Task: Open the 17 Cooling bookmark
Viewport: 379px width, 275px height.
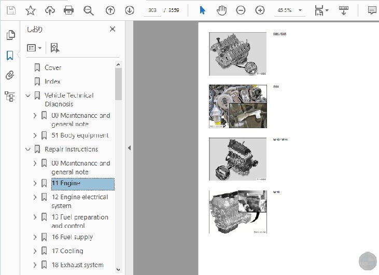Action: [x=67, y=251]
